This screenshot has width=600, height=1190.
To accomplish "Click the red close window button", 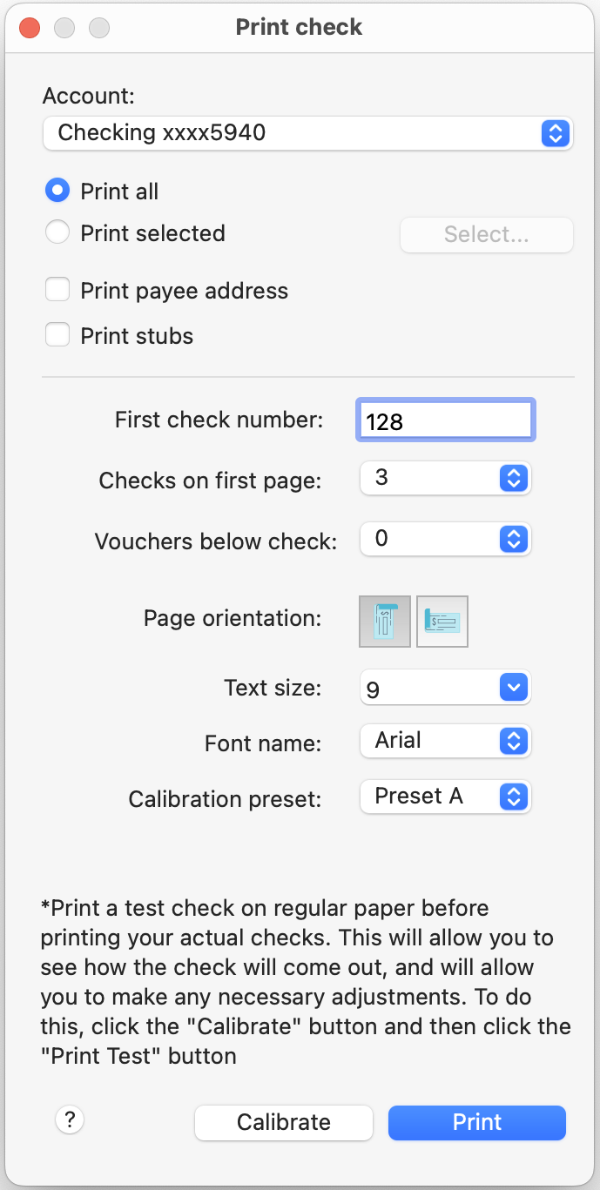I will tap(30, 28).
